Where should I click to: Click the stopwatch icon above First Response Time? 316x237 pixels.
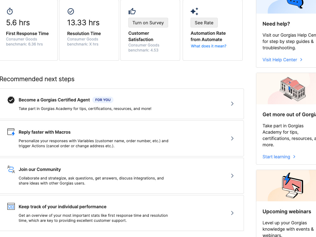point(10,11)
